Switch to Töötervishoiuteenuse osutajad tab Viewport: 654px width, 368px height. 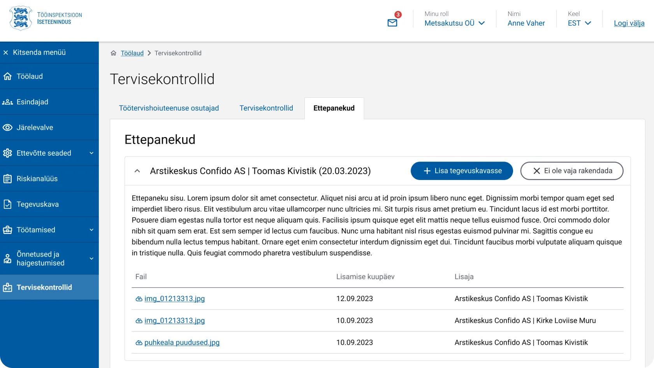pyautogui.click(x=169, y=108)
